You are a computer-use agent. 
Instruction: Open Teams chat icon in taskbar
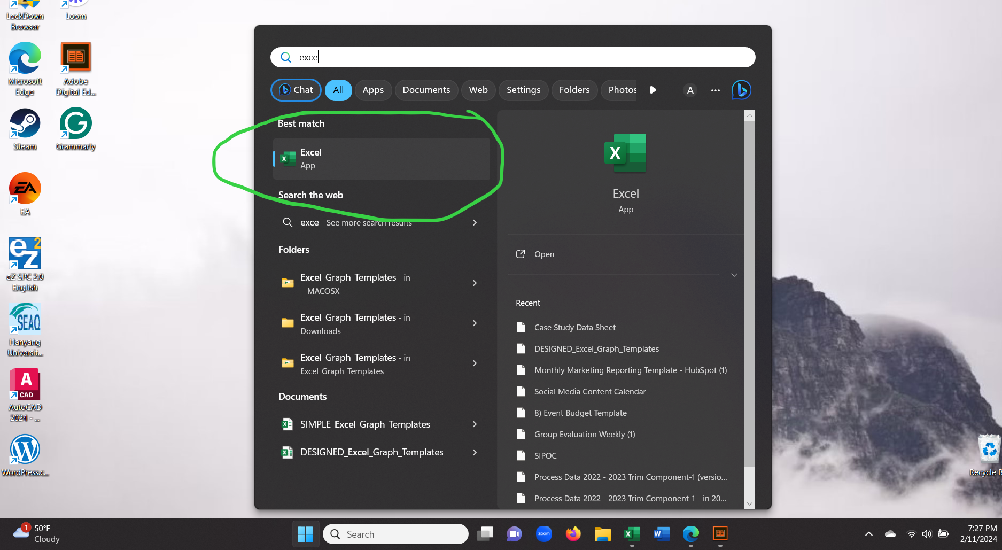point(515,534)
